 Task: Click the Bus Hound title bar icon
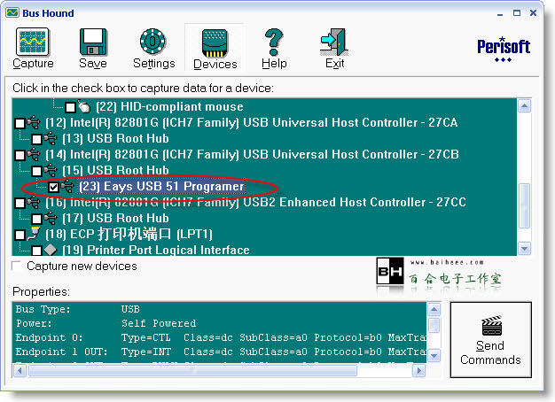click(12, 13)
